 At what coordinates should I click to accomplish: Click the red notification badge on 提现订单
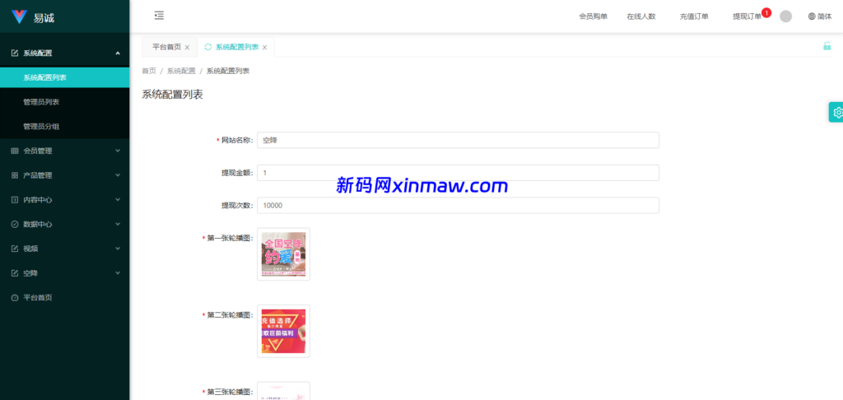pyautogui.click(x=766, y=12)
